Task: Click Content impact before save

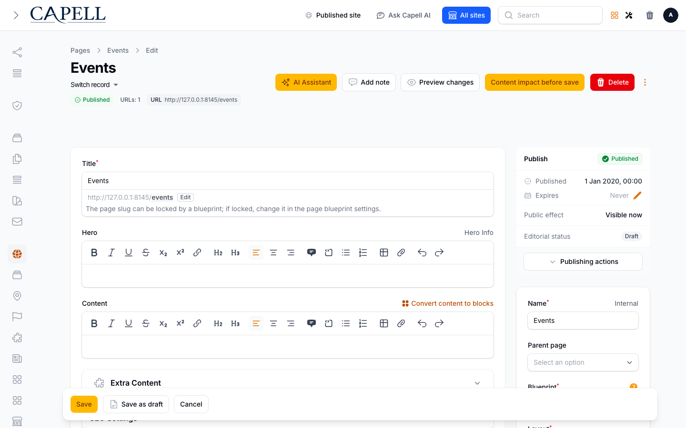Action: tap(535, 82)
